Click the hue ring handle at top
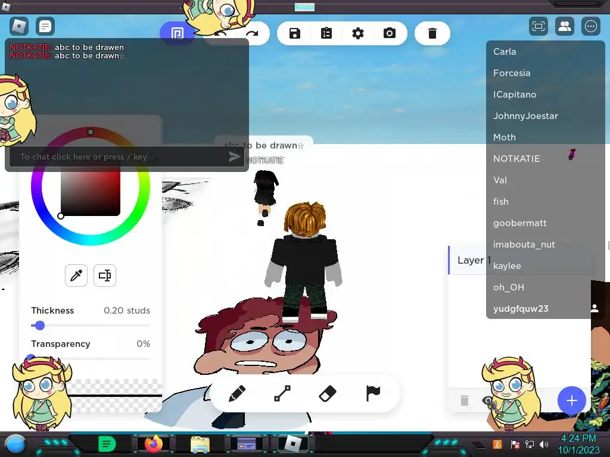 91,132
